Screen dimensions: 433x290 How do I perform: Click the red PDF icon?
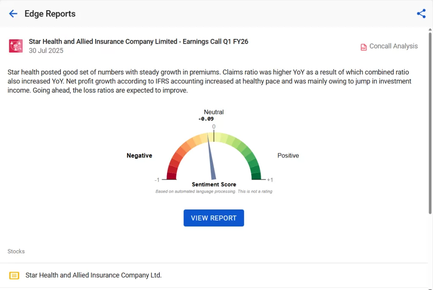pyautogui.click(x=364, y=47)
